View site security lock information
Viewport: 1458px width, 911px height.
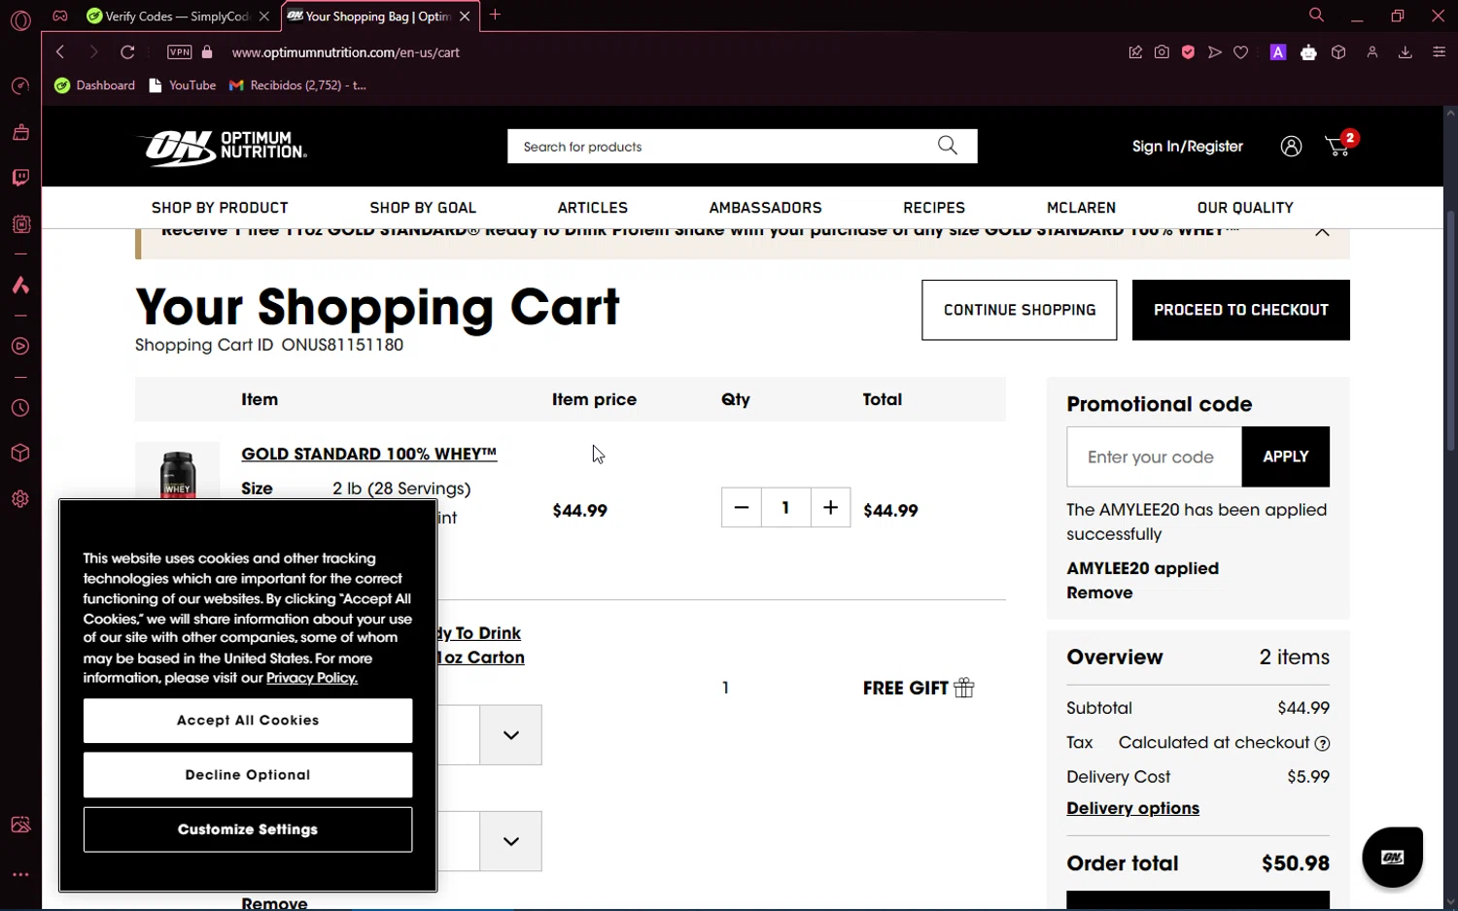[x=206, y=52]
